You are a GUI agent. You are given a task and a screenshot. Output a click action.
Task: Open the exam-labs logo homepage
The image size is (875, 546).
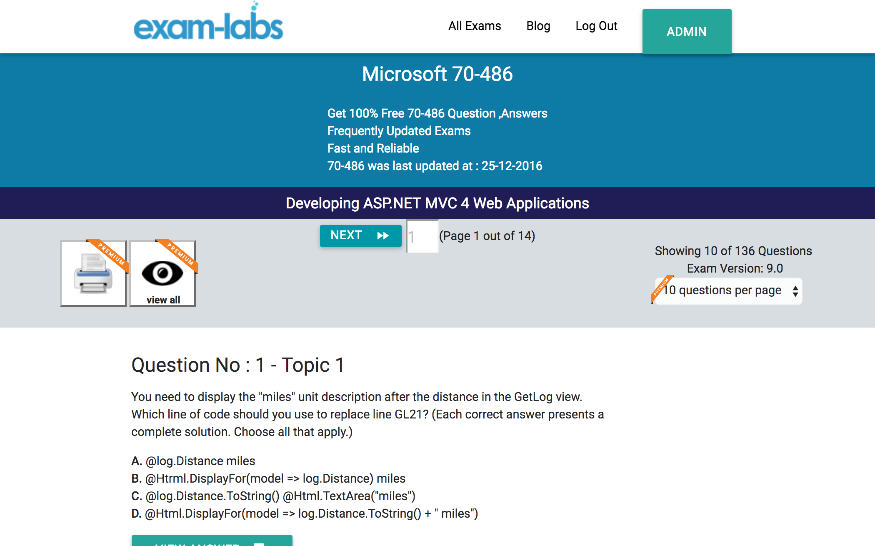tap(208, 22)
